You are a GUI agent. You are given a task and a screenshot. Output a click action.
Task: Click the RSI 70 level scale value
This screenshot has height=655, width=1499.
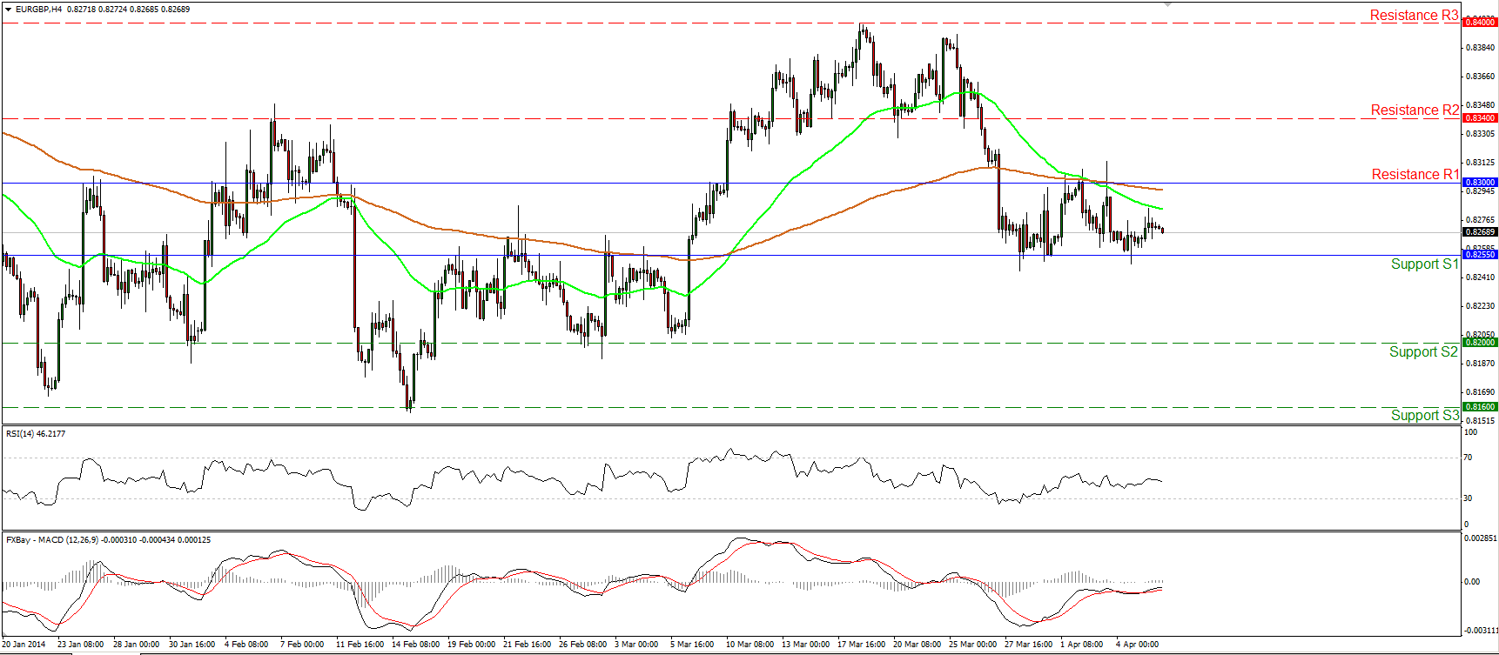click(x=1468, y=458)
